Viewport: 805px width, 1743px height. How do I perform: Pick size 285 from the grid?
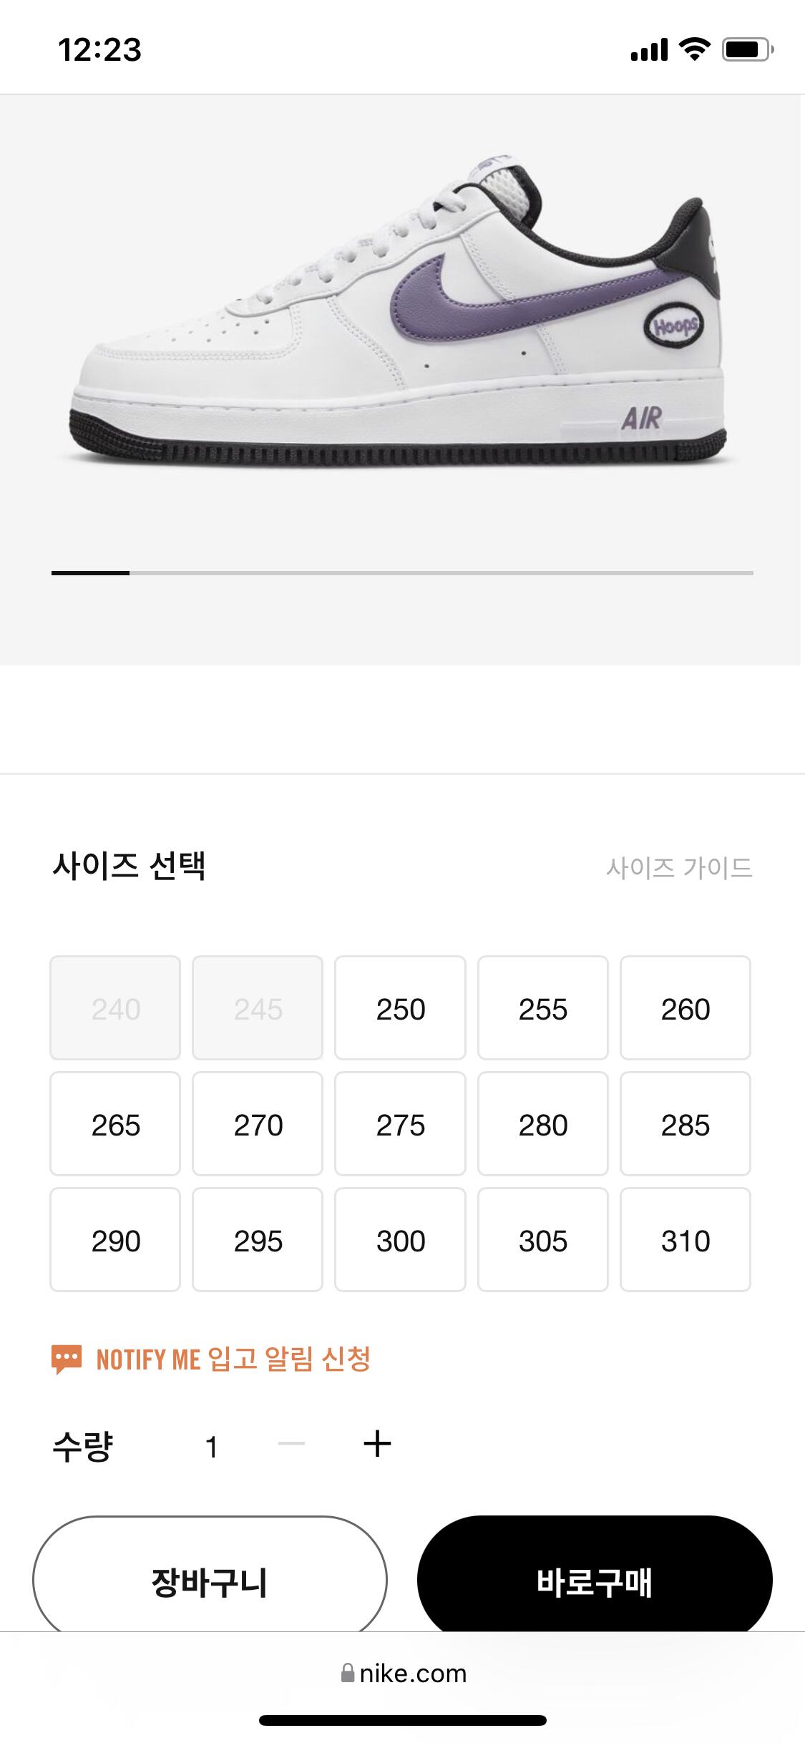coord(685,1124)
